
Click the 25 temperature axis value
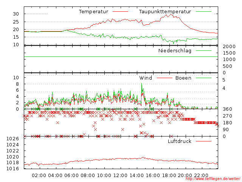click(x=16, y=22)
